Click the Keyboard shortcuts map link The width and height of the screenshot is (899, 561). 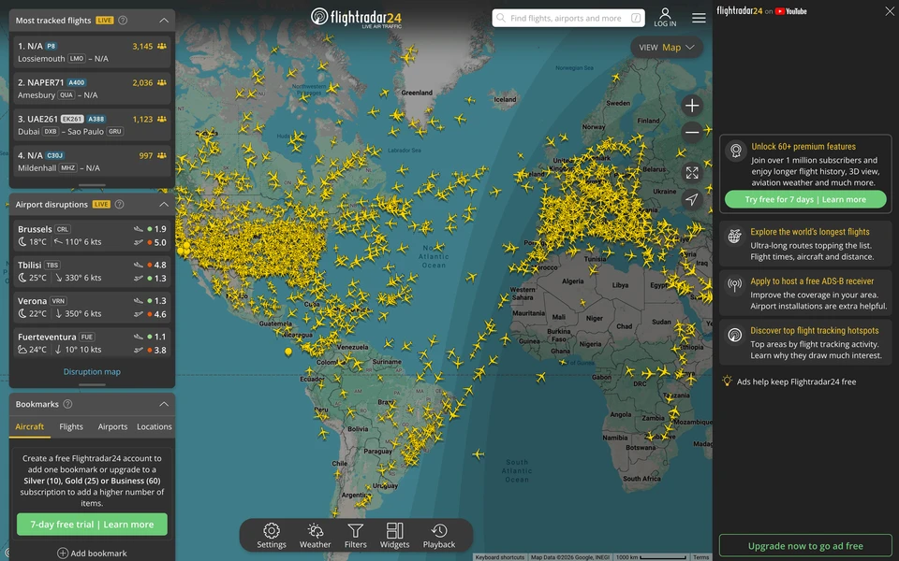click(499, 557)
